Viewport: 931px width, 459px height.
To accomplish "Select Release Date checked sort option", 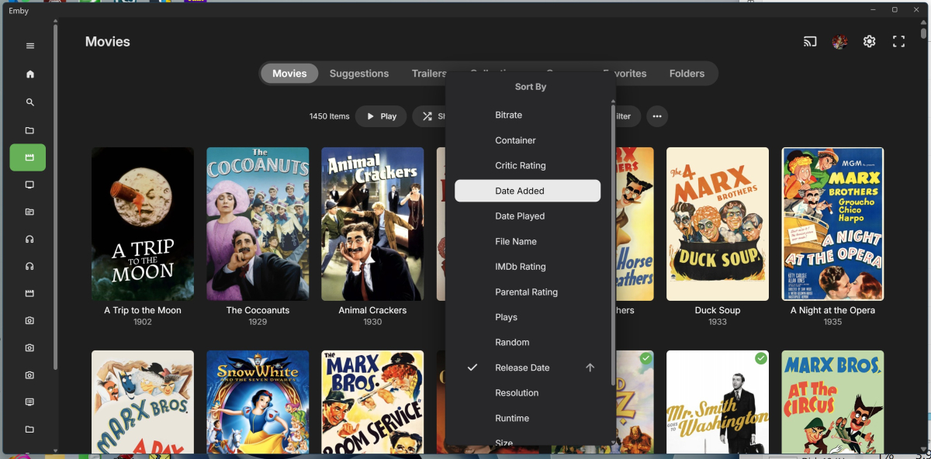I will (x=522, y=368).
